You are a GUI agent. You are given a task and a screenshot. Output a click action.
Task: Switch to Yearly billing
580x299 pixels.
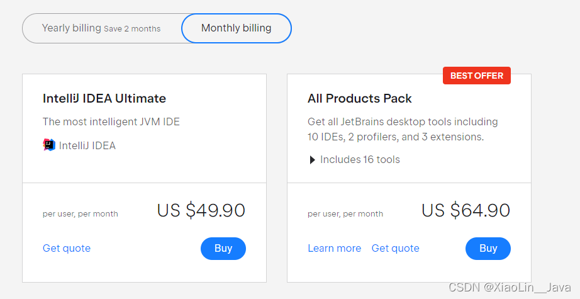[101, 28]
